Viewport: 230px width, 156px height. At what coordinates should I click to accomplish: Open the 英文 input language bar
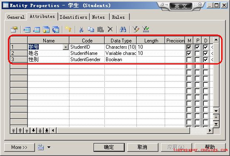point(181,6)
